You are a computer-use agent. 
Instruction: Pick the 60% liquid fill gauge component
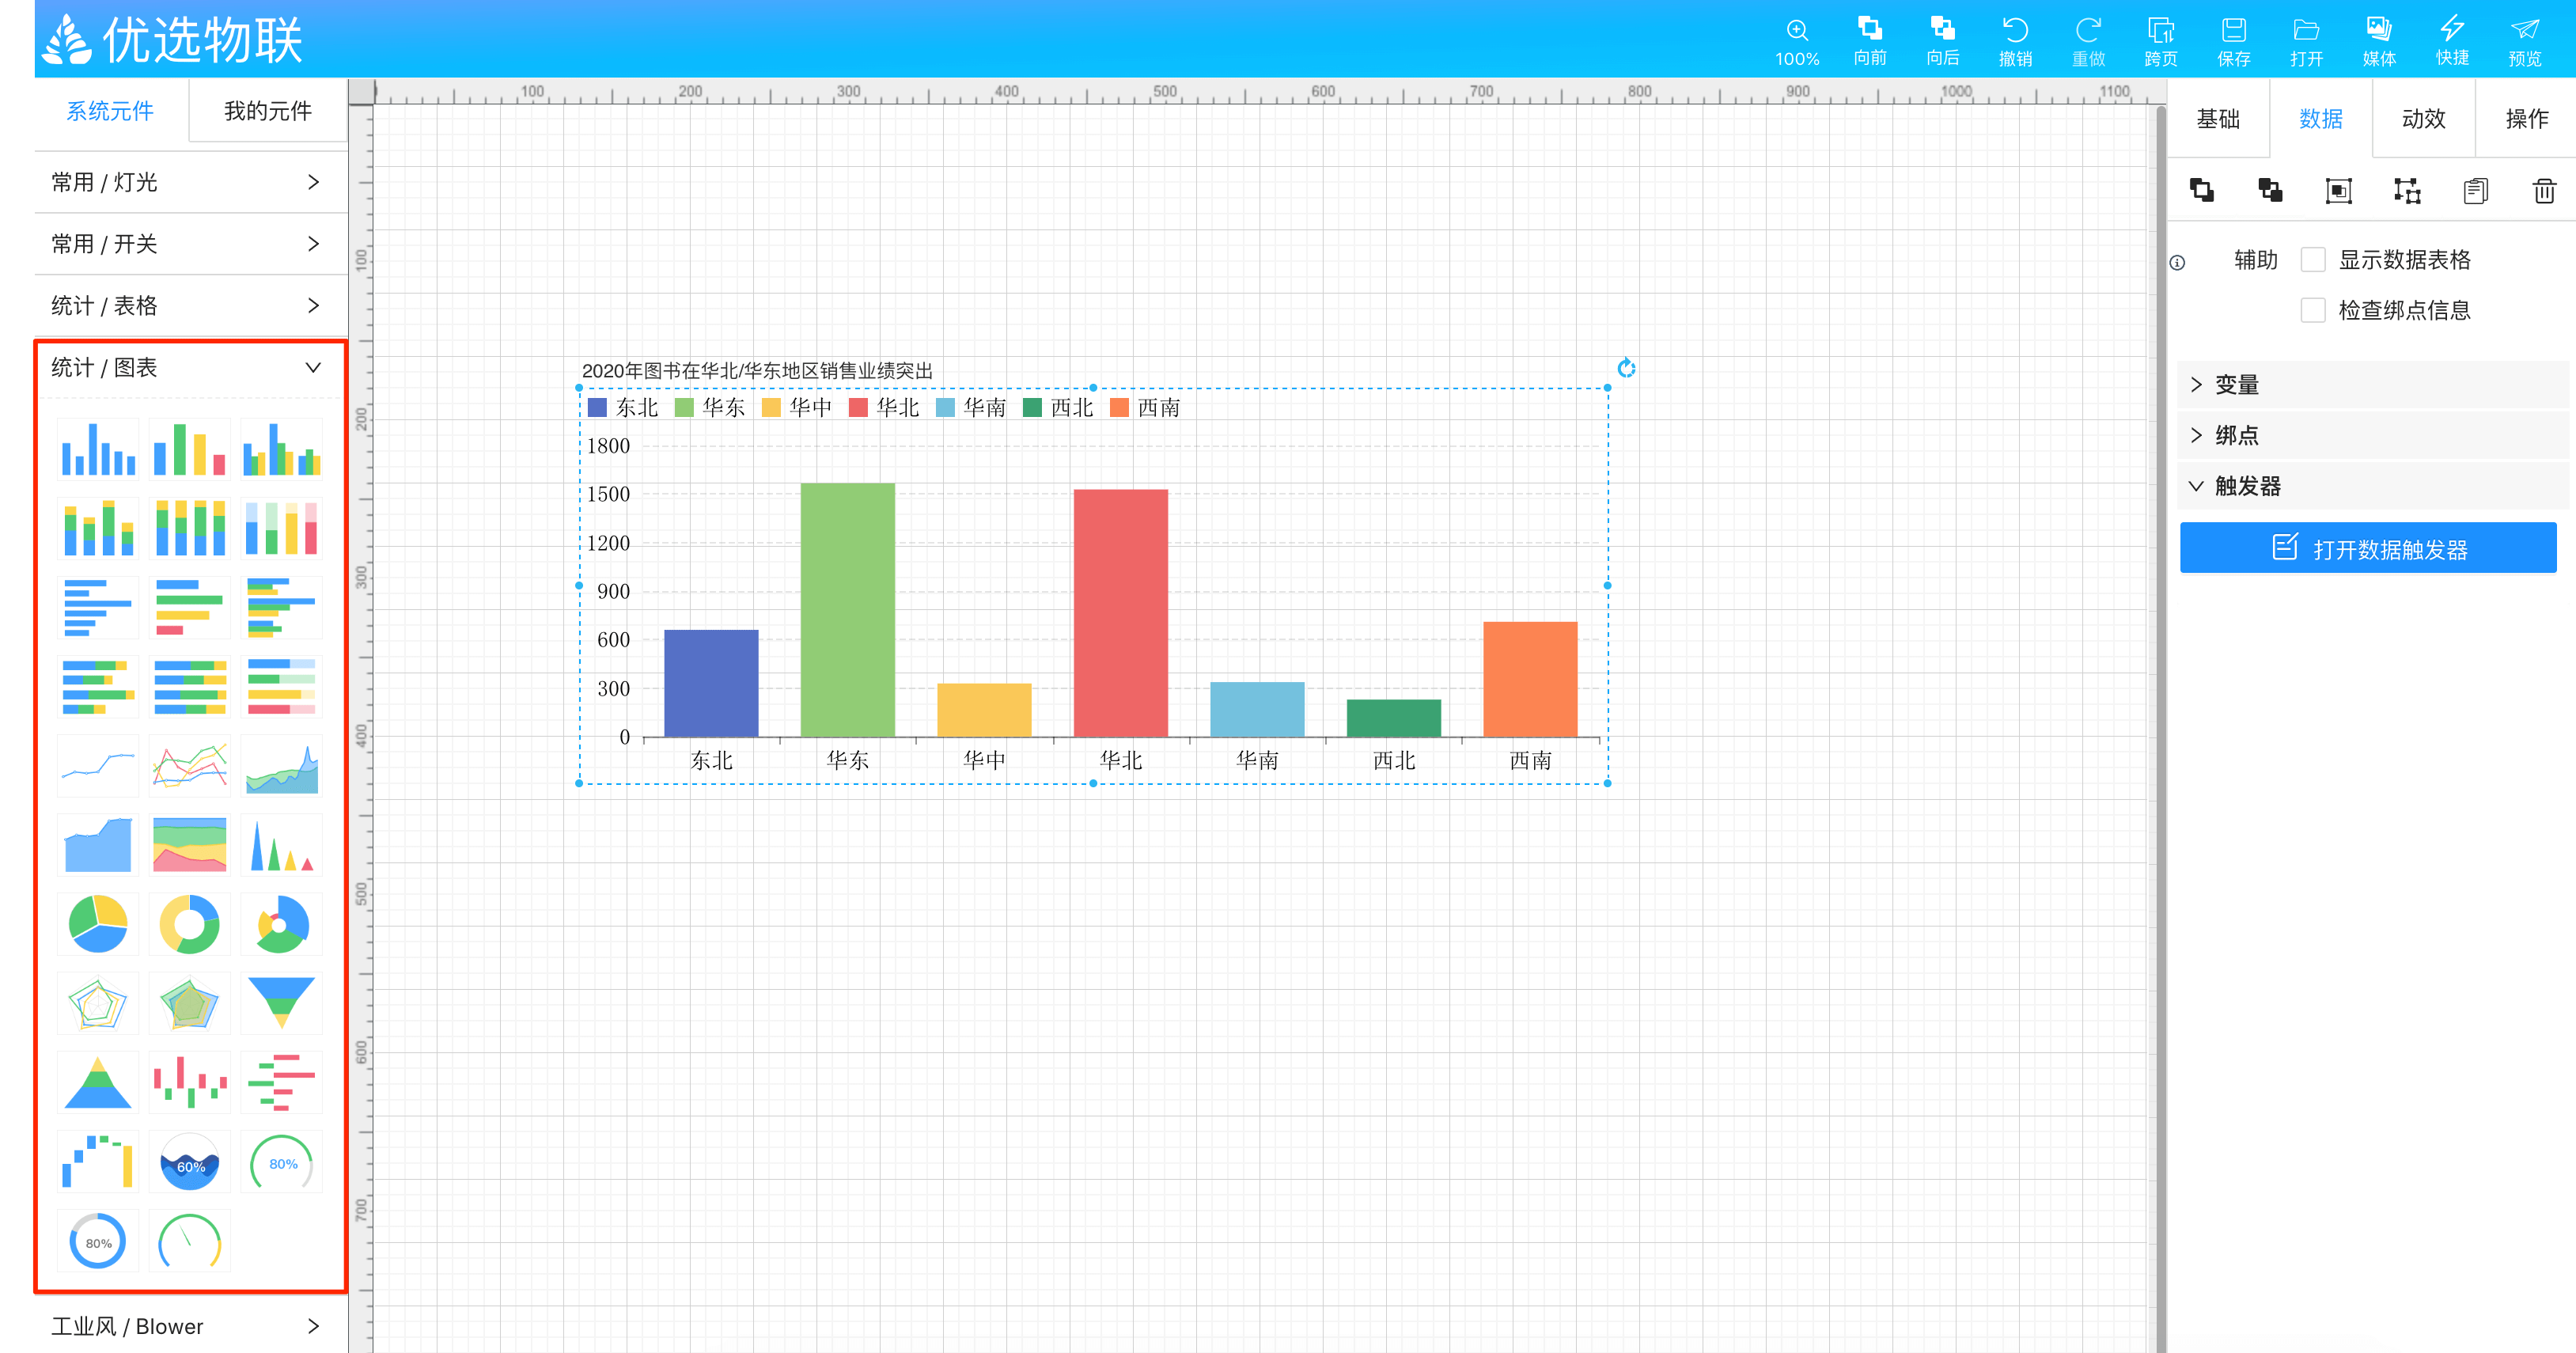[190, 1161]
